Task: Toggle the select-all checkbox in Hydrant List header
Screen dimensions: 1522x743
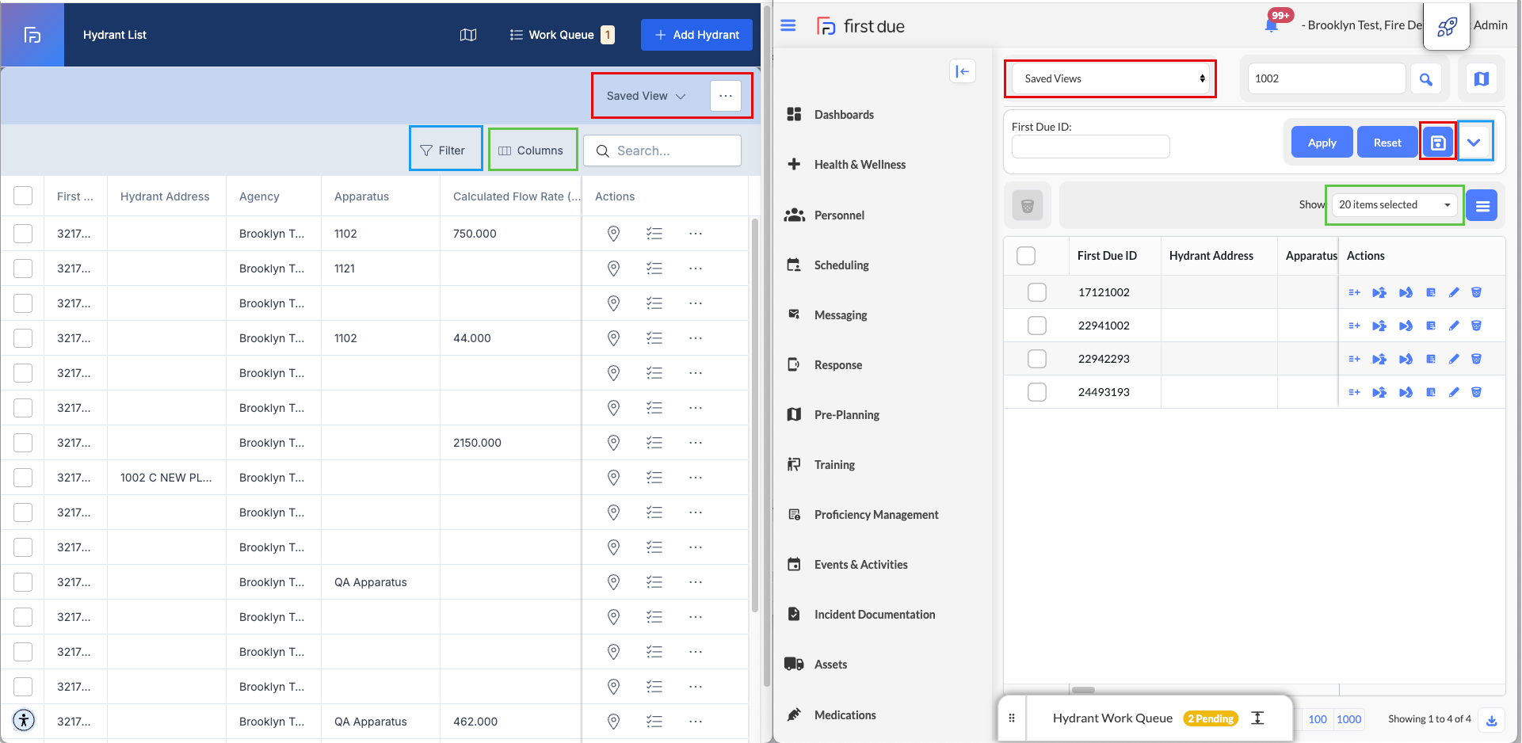Action: [23, 196]
